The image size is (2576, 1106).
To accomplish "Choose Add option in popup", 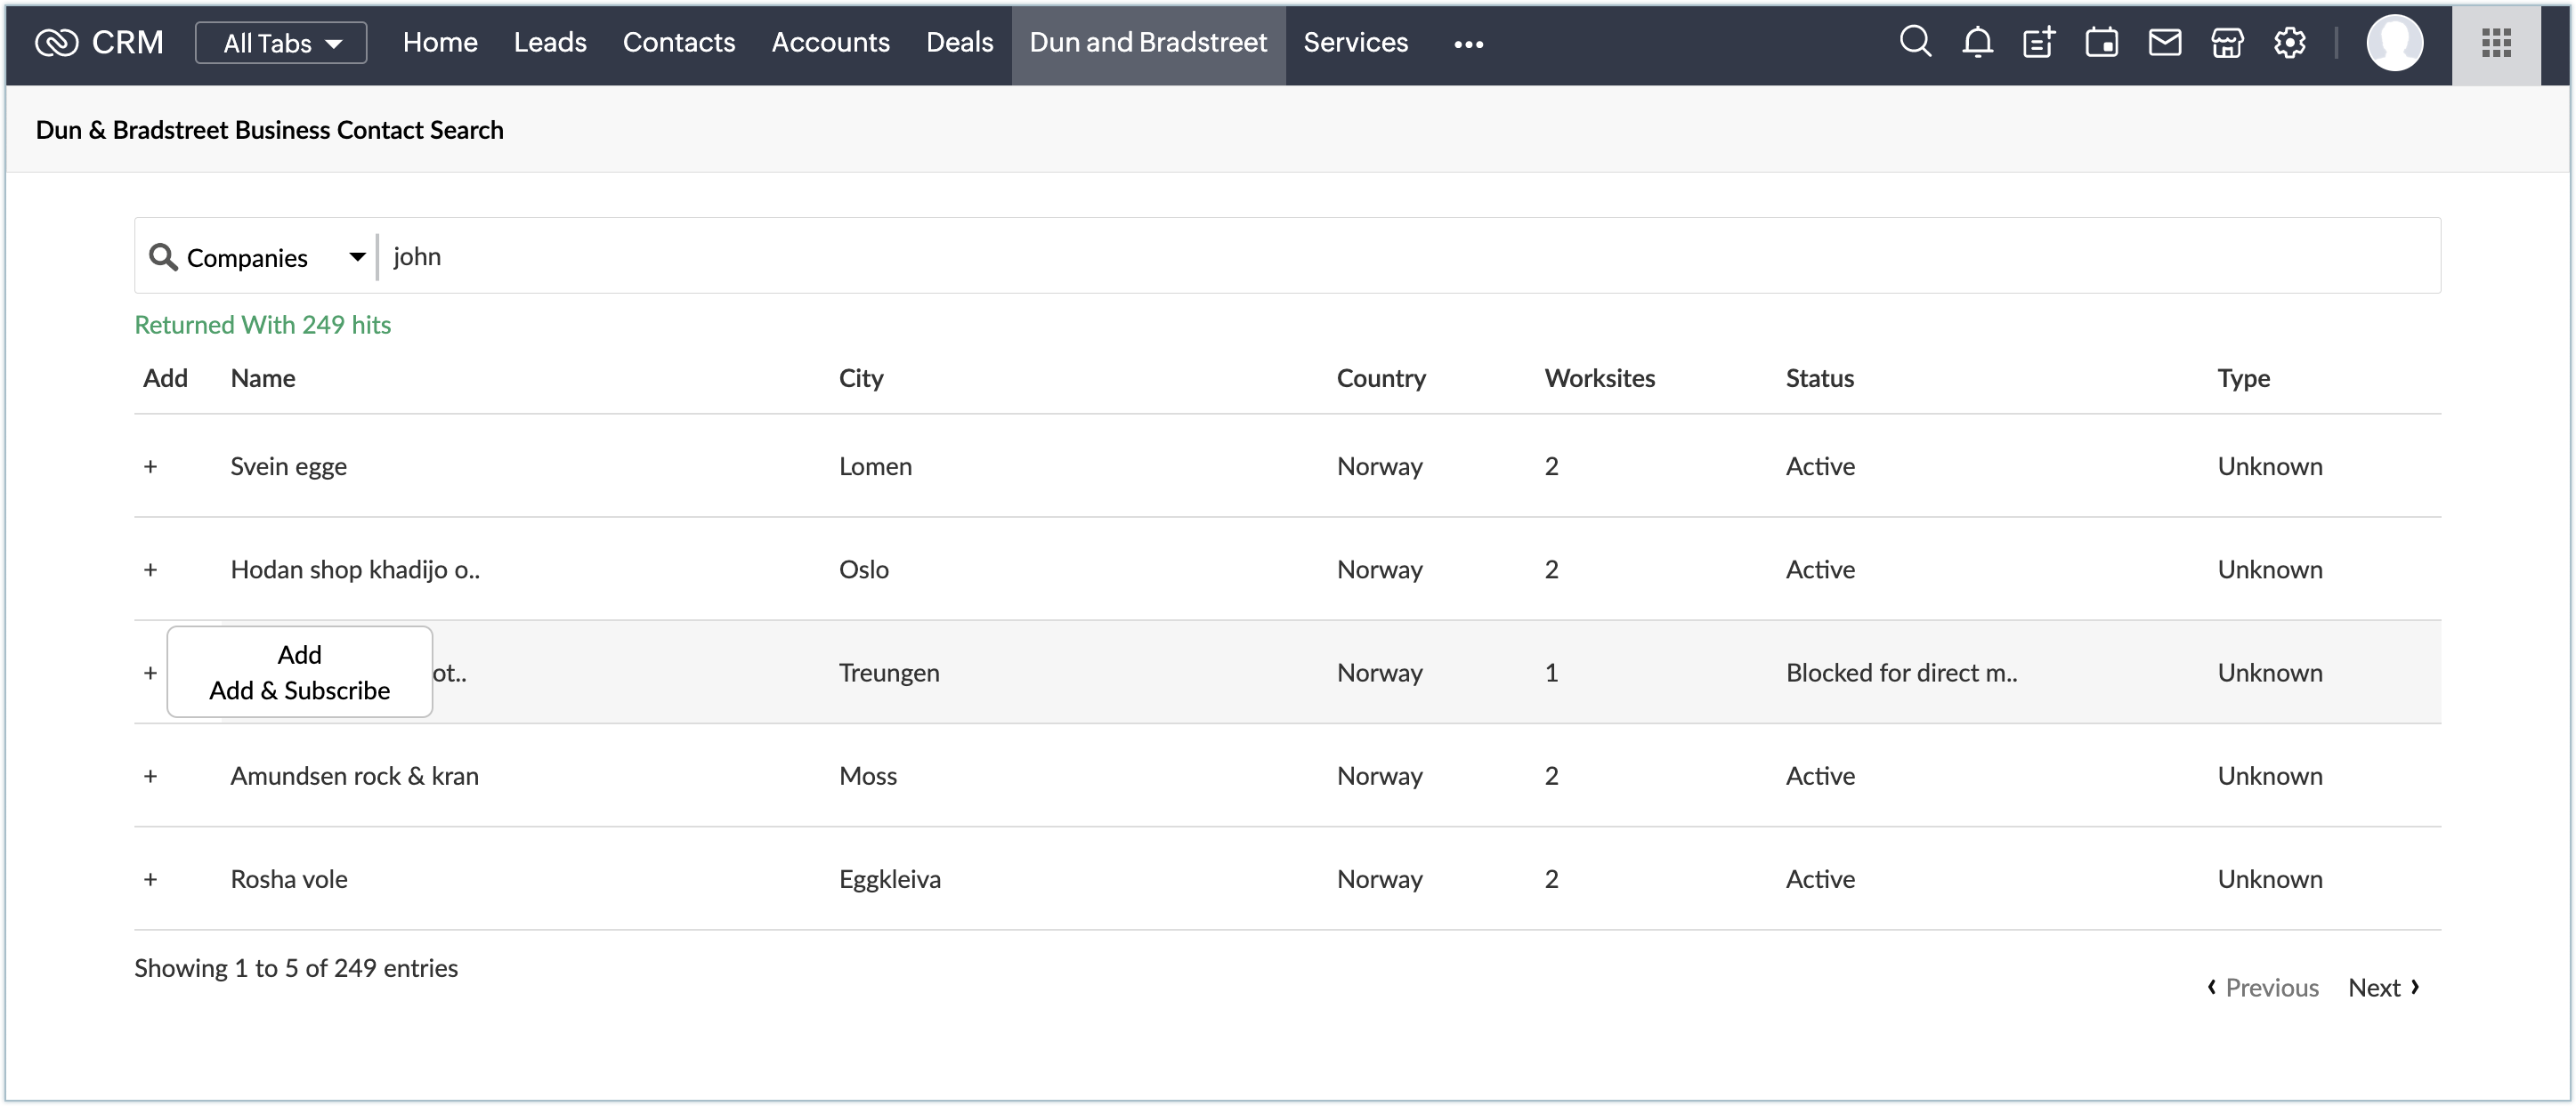I will (299, 654).
